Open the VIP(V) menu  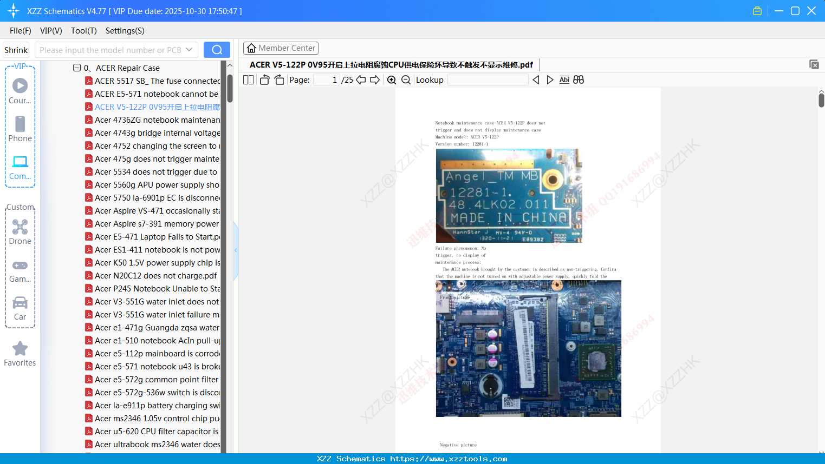[x=51, y=31]
